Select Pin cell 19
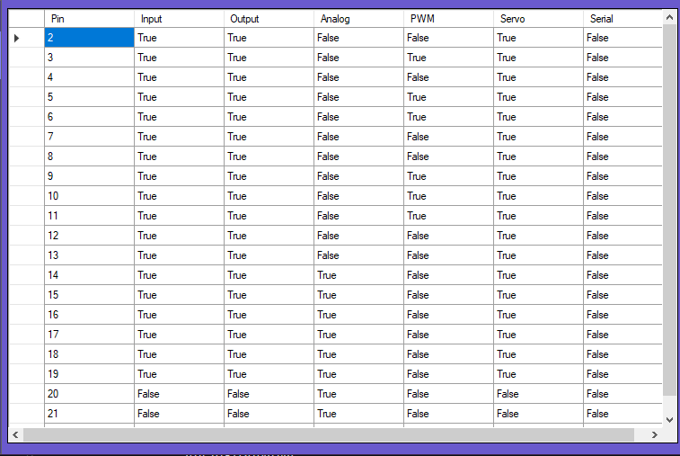 pos(89,373)
